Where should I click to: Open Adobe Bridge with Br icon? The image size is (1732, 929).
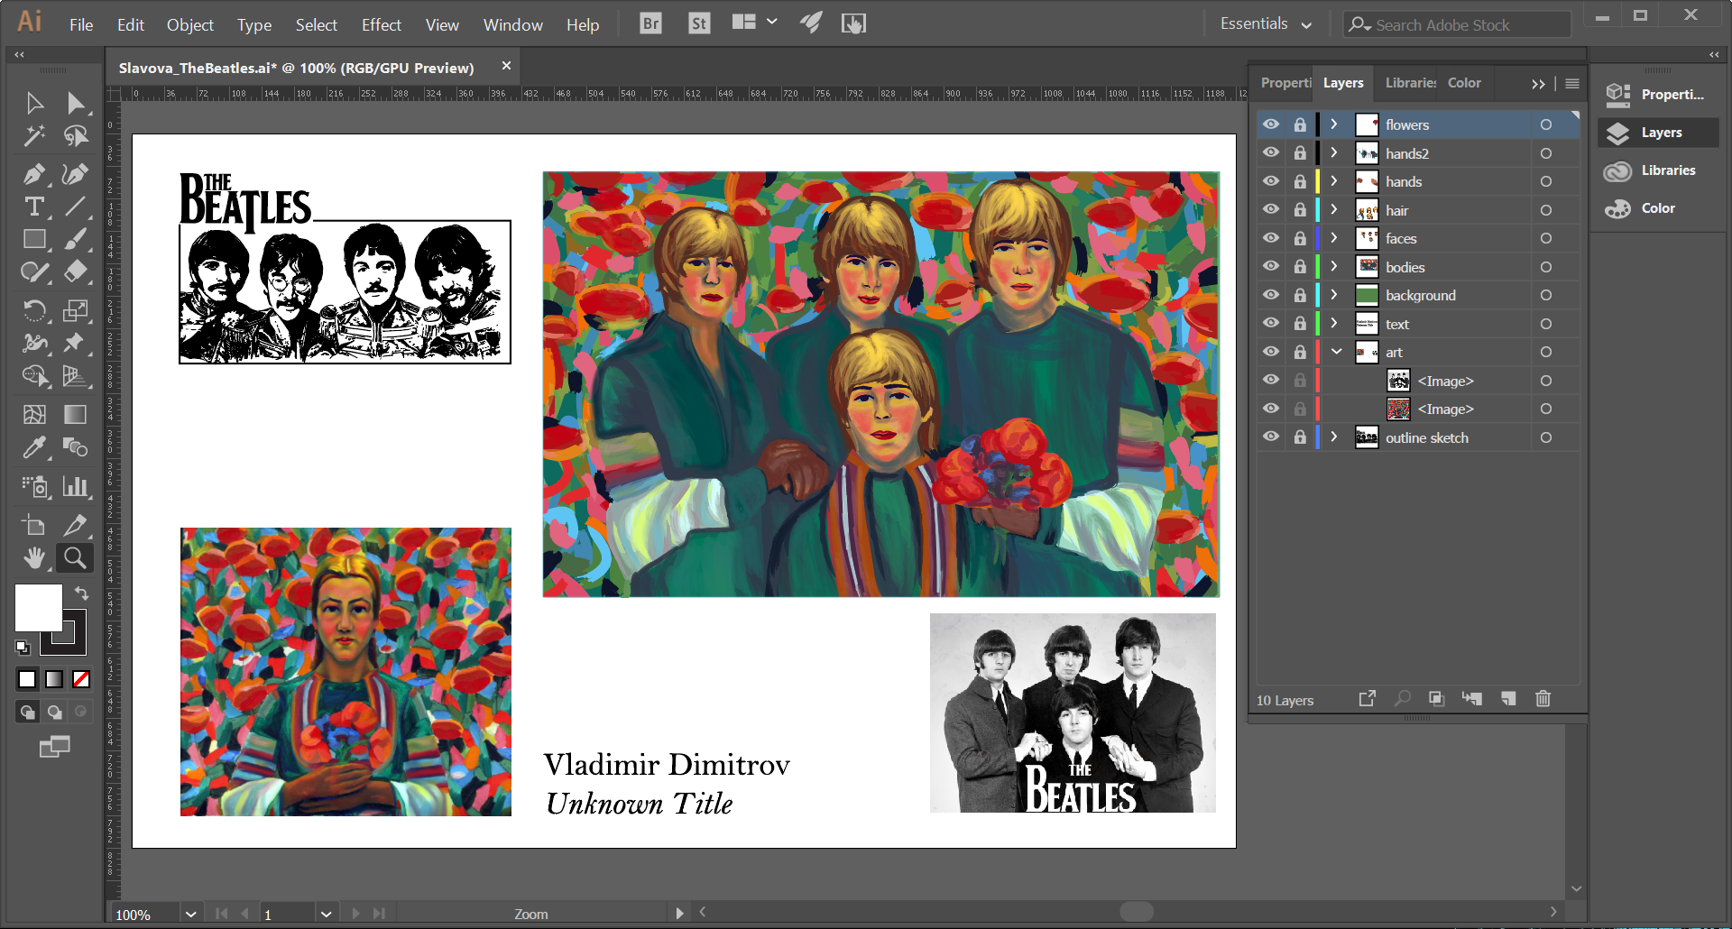(650, 23)
